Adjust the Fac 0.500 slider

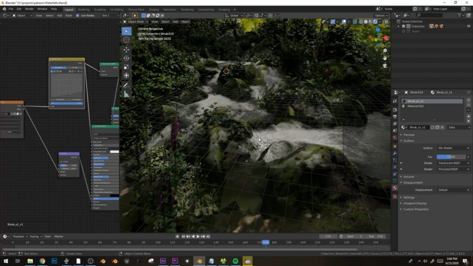click(x=451, y=157)
